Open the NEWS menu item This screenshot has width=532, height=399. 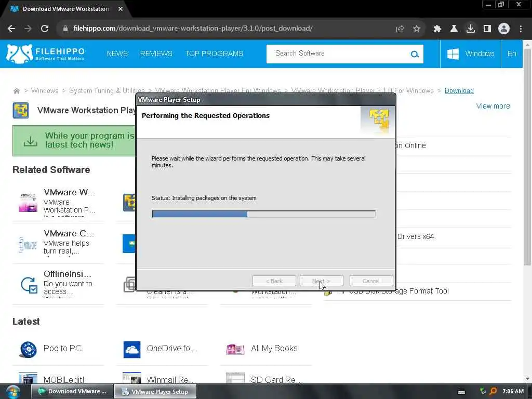coord(117,54)
